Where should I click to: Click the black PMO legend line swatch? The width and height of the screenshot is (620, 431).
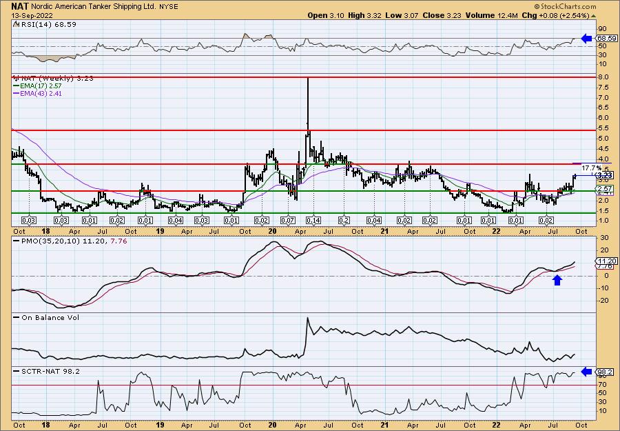tap(17, 241)
